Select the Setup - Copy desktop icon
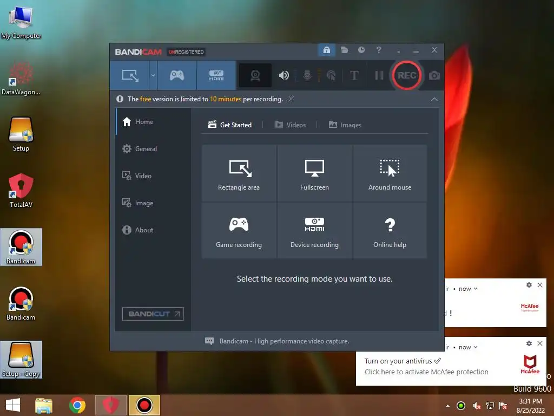Image resolution: width=554 pixels, height=416 pixels. click(x=21, y=360)
